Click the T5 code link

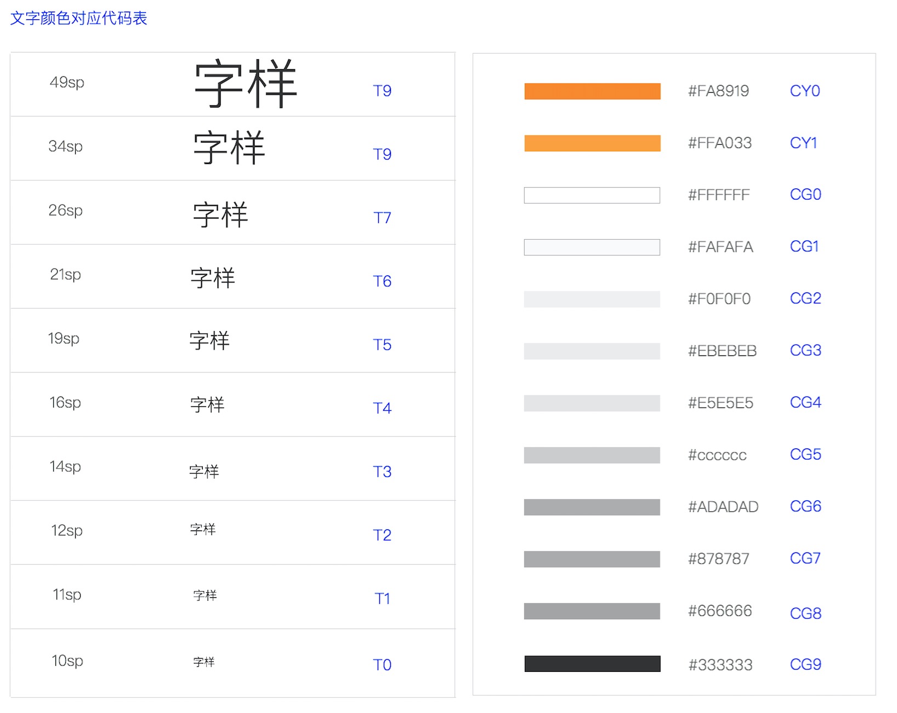tap(382, 345)
